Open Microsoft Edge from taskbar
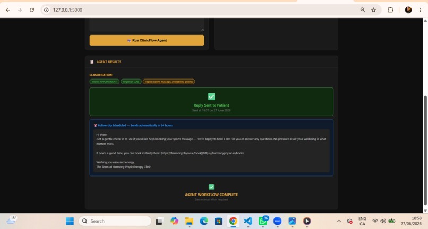The width and height of the screenshot is (428, 229). (x=203, y=221)
